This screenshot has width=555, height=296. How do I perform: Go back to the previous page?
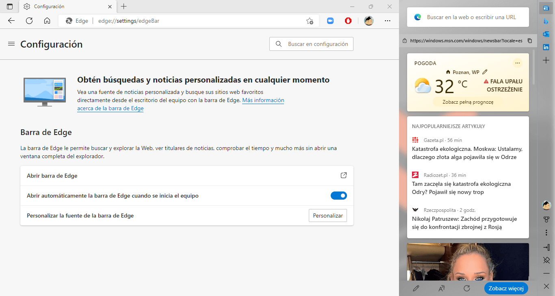coord(11,21)
